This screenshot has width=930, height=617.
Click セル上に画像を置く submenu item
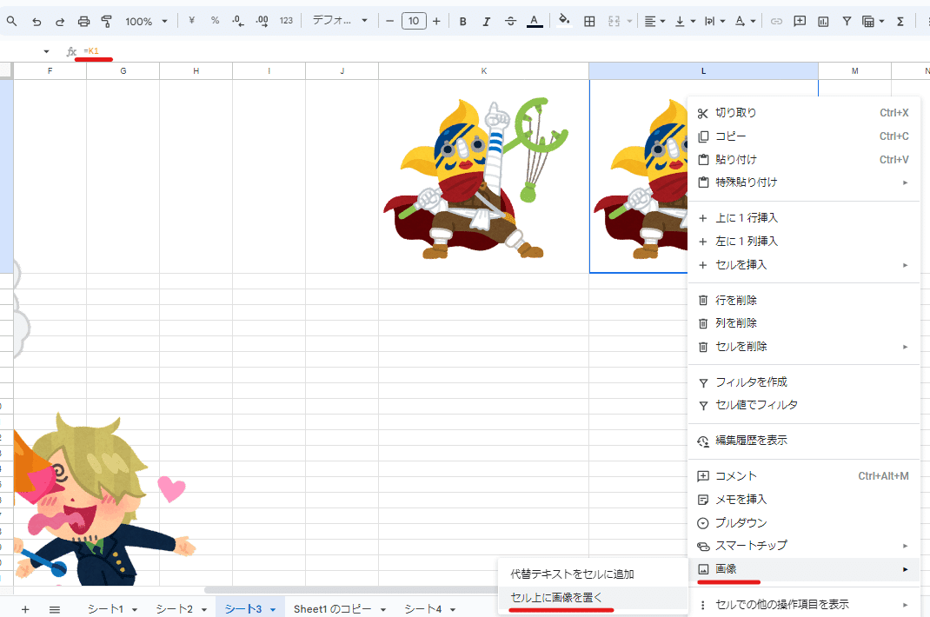point(592,597)
